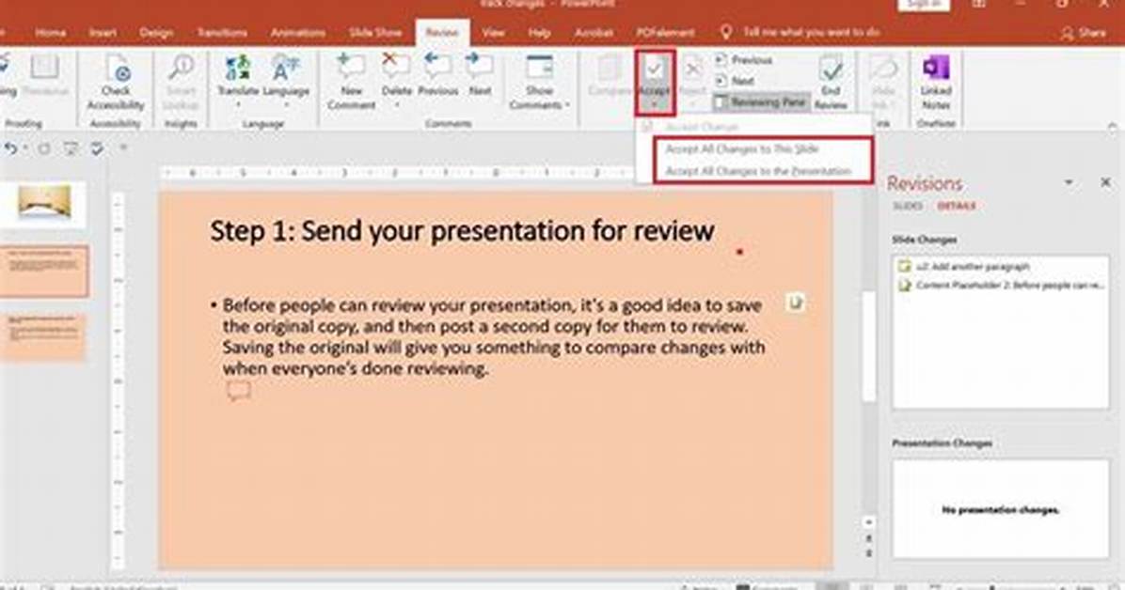
Task: Select the third slide thumbnail
Action: tap(44, 335)
